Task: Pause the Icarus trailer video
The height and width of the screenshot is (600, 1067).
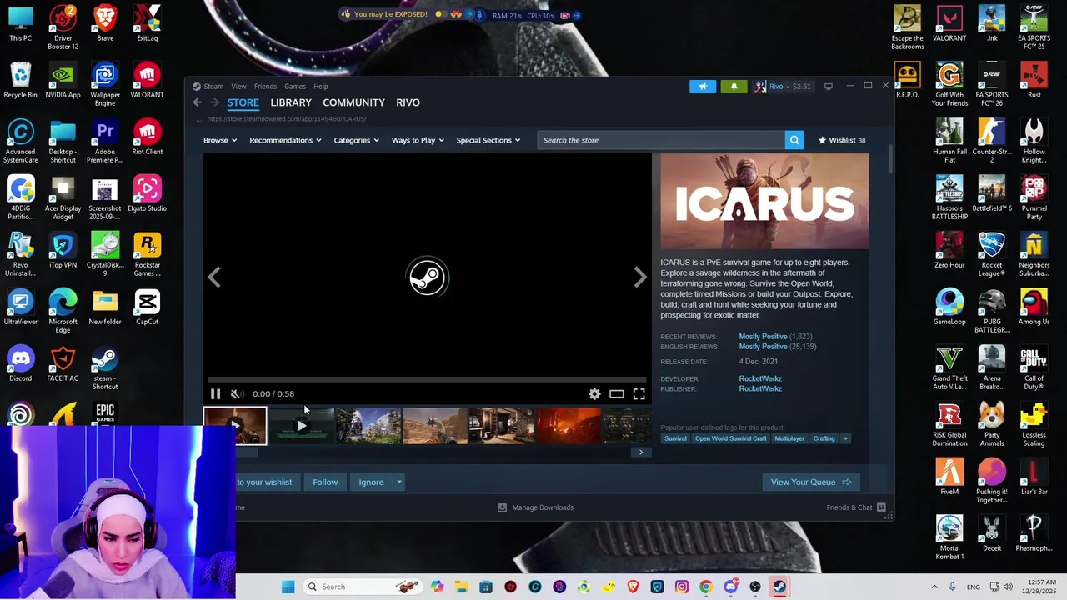Action: (215, 394)
